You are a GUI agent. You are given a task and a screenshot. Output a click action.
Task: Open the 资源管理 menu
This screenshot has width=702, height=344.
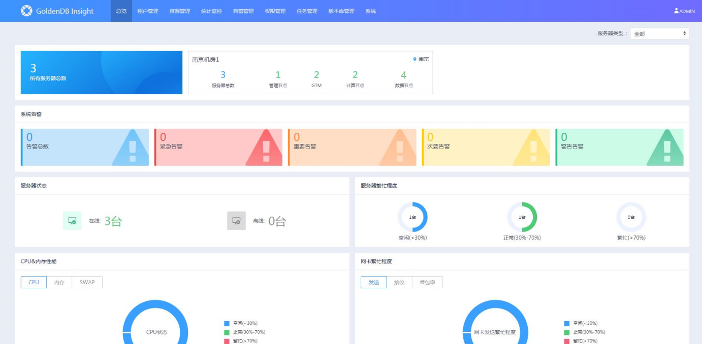tap(180, 11)
